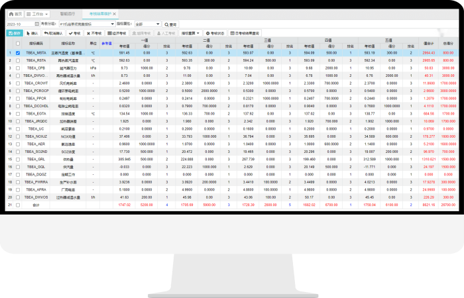Open the 工作台 workspace menu
Viewport: 464px width, 298px height.
pos(39,13)
